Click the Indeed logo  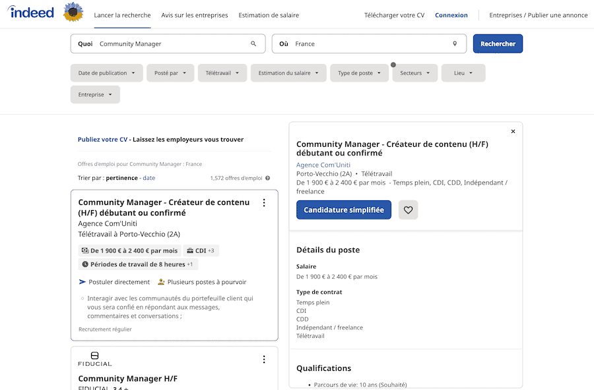(30, 12)
